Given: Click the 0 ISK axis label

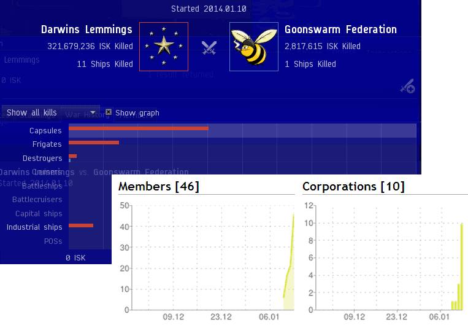Looking at the screenshot, I should tap(75, 258).
